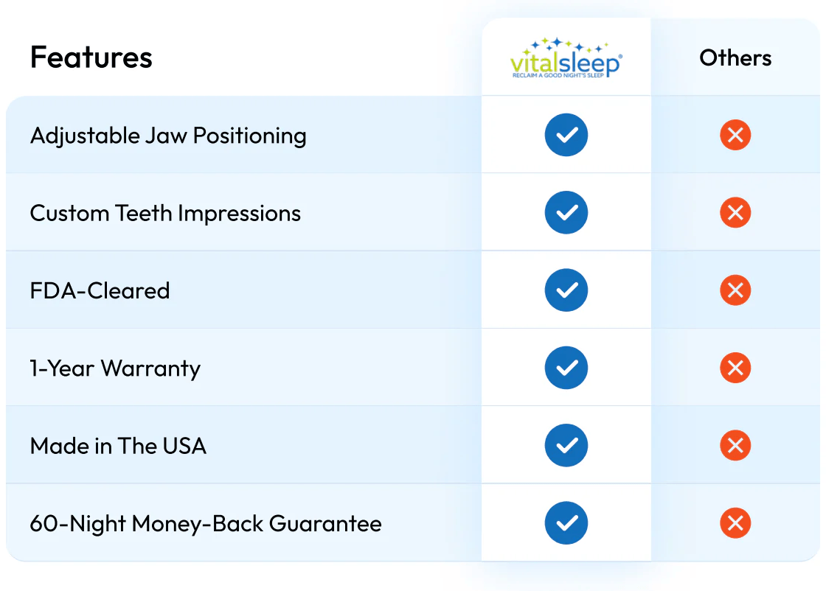Click blue checkmark for Made in The USA
Image resolution: width=826 pixels, height=591 pixels.
point(566,446)
